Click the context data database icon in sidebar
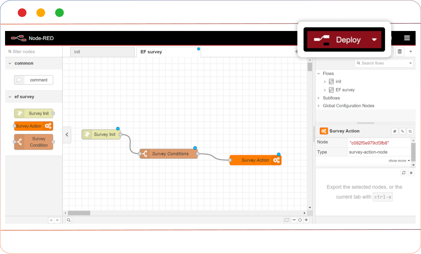 [399, 52]
